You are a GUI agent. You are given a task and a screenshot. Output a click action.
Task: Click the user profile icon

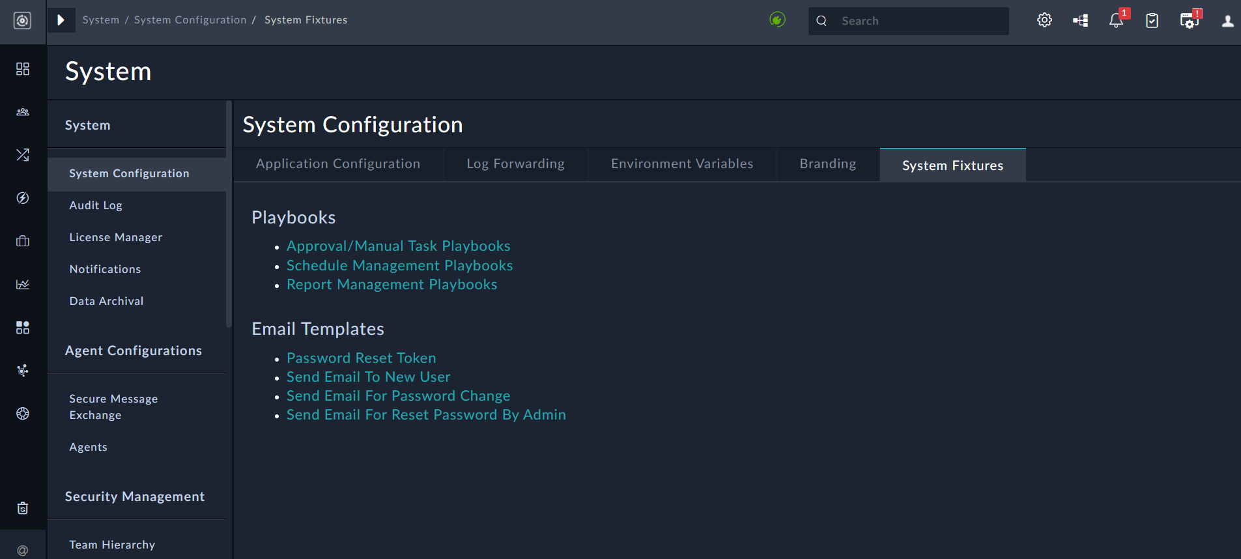(1227, 21)
